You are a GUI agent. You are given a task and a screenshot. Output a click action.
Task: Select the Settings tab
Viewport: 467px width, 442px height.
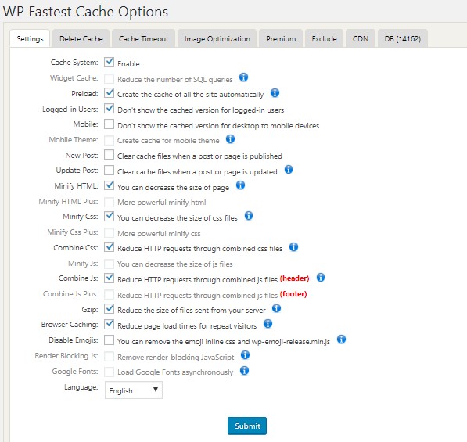[30, 38]
